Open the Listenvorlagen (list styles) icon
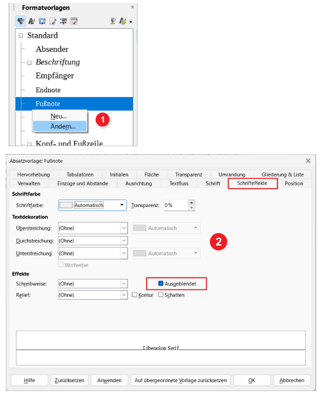The image size is (320, 399). pos(63,21)
